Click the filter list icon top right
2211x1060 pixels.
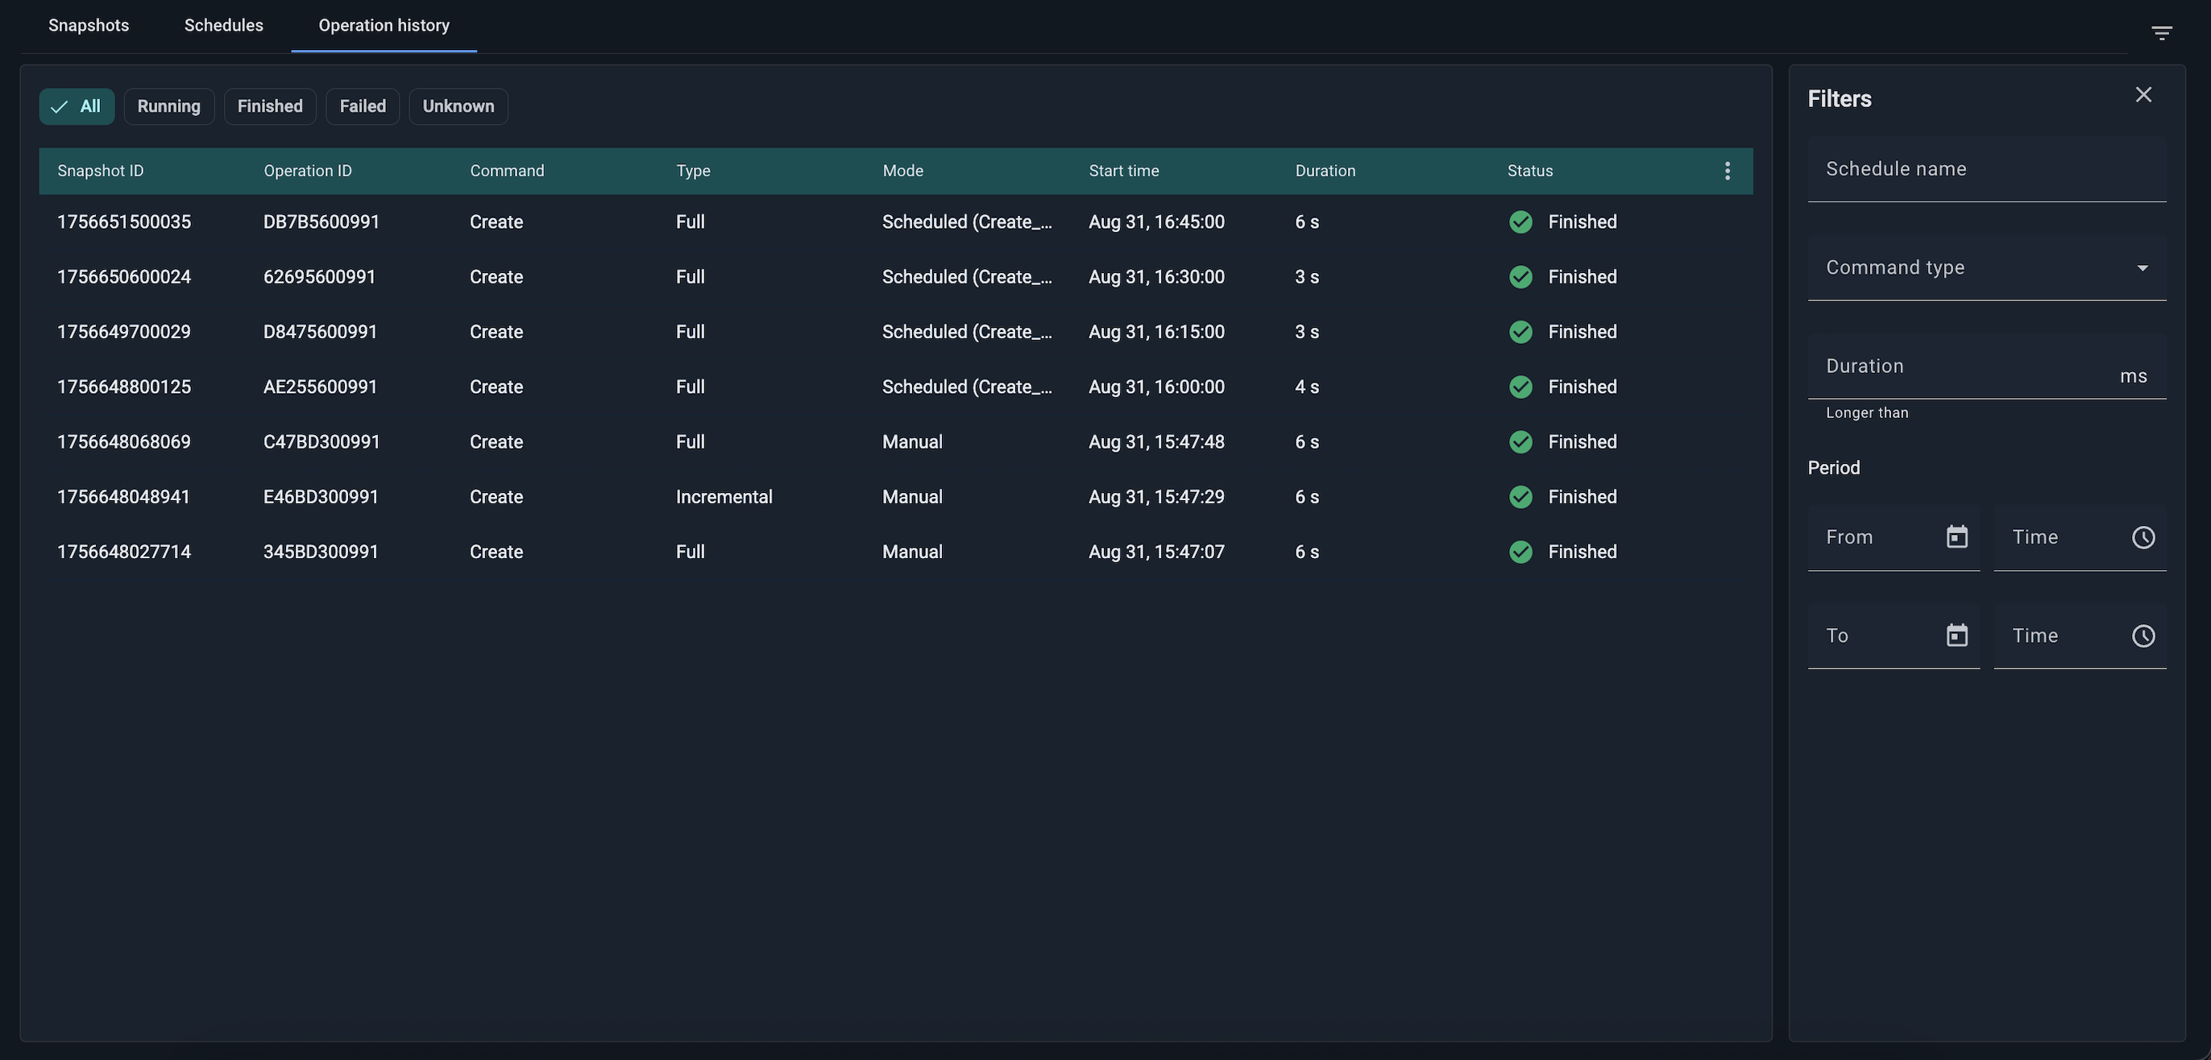(x=2161, y=32)
